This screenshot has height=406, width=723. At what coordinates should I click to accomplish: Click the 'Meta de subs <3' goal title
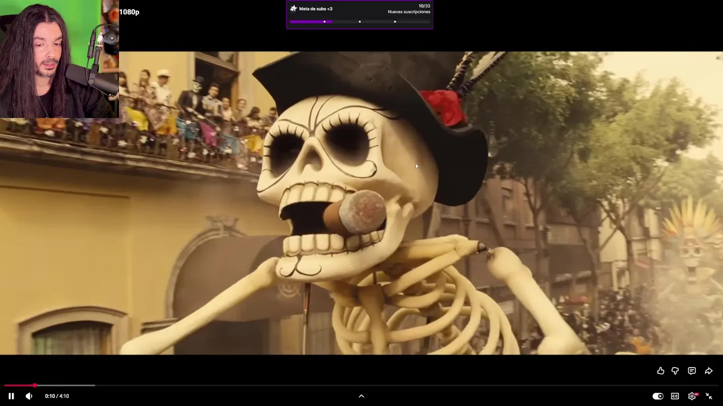pyautogui.click(x=316, y=9)
